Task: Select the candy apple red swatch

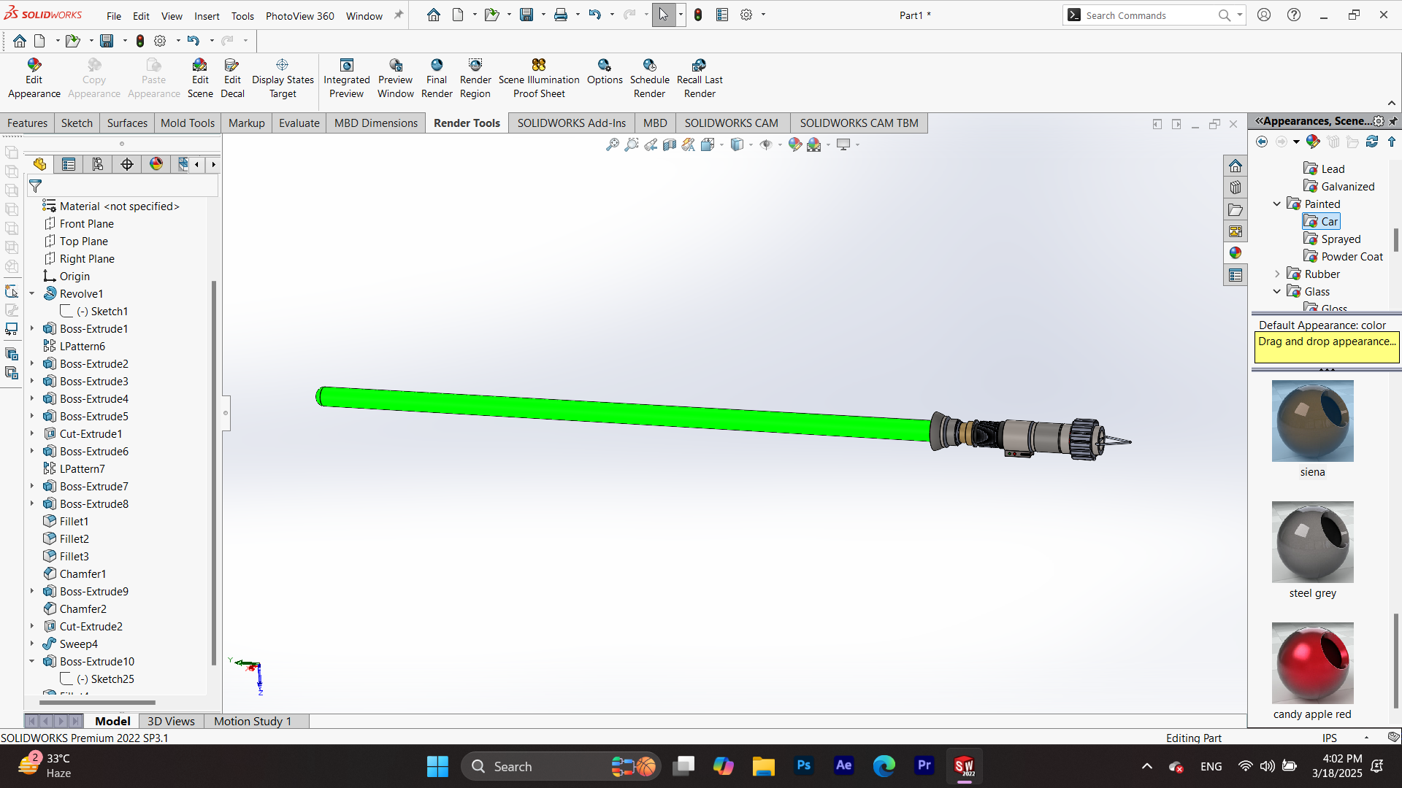Action: coord(1312,663)
